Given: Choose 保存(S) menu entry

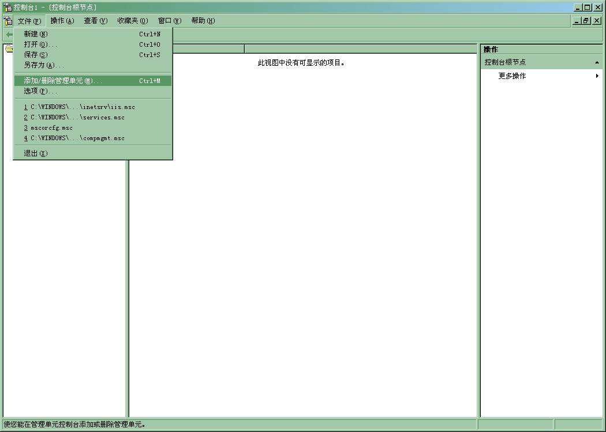Looking at the screenshot, I should (x=93, y=55).
